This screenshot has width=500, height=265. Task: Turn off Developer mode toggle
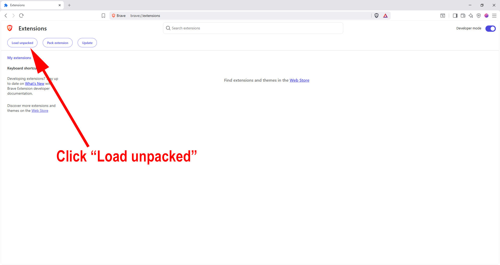(490, 28)
